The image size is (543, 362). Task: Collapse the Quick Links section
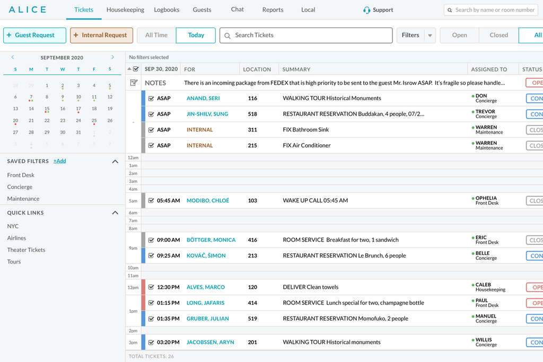pos(115,213)
